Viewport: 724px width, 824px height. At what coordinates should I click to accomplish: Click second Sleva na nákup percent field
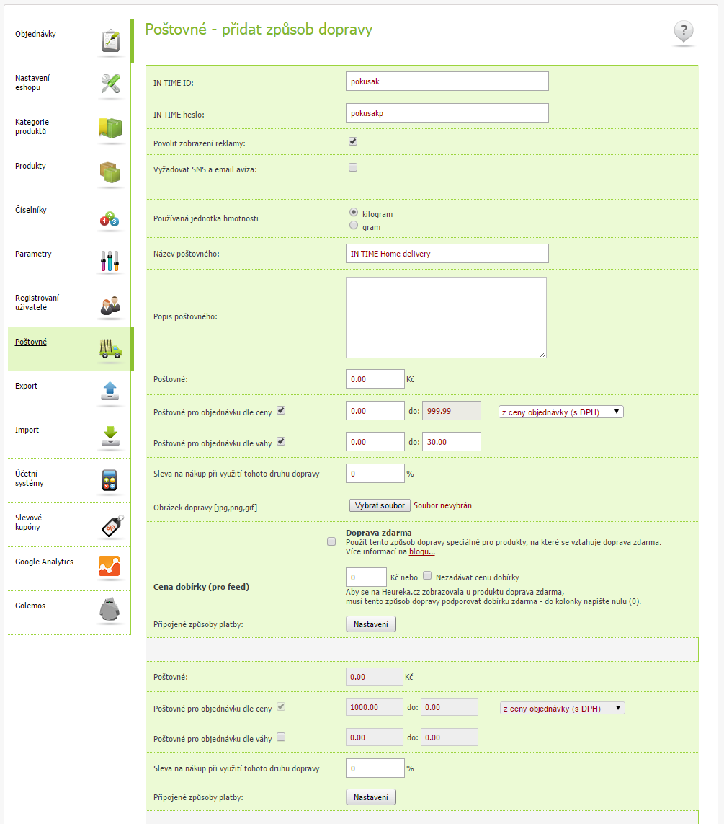[x=375, y=768]
